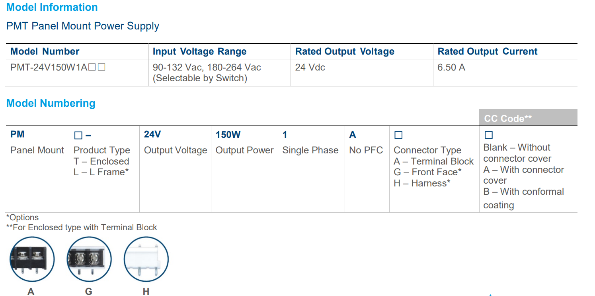This screenshot has height=296, width=595.
Task: Click the white harness connector H image
Action: pos(146,259)
